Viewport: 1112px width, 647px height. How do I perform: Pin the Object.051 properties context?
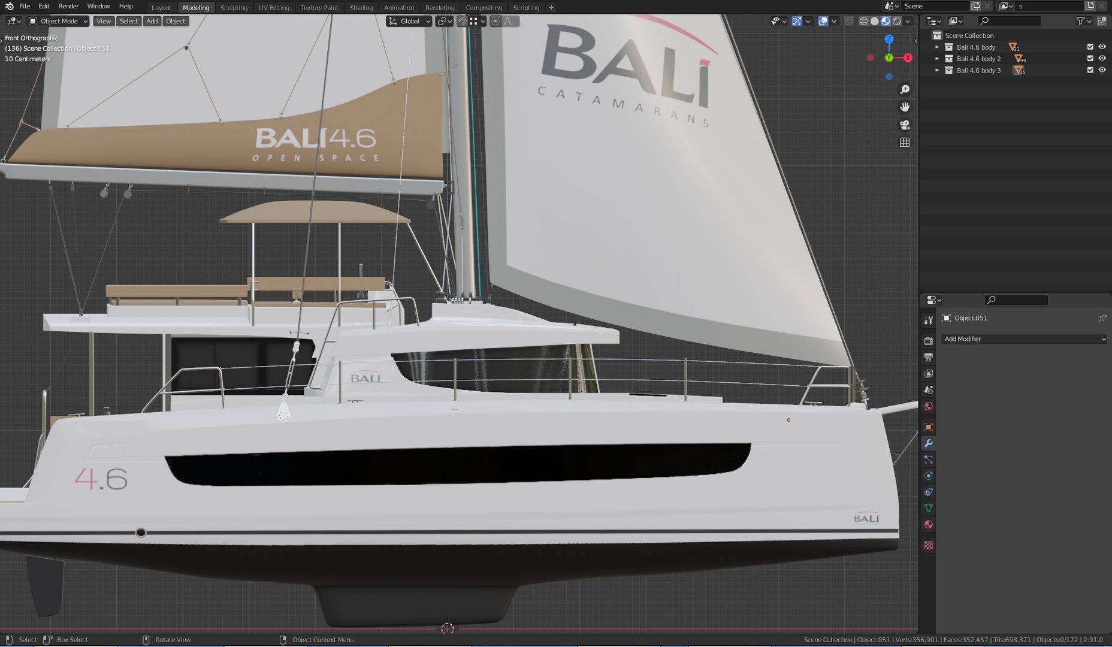pos(1102,318)
